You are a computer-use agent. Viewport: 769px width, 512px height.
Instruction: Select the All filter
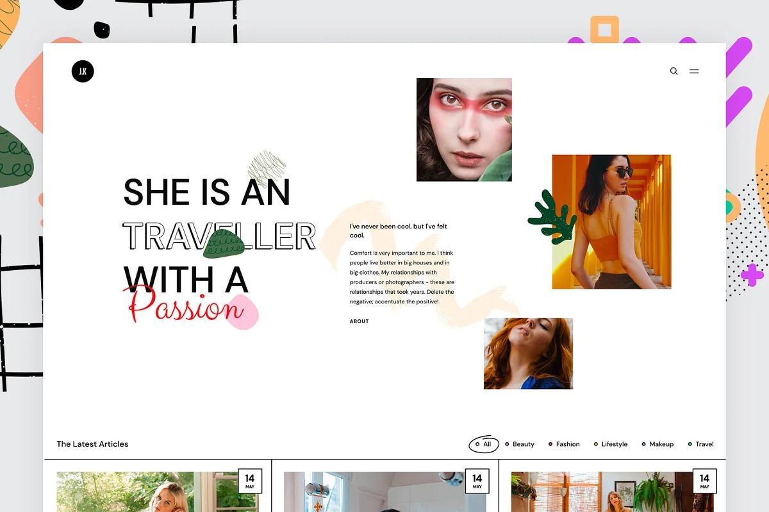484,444
